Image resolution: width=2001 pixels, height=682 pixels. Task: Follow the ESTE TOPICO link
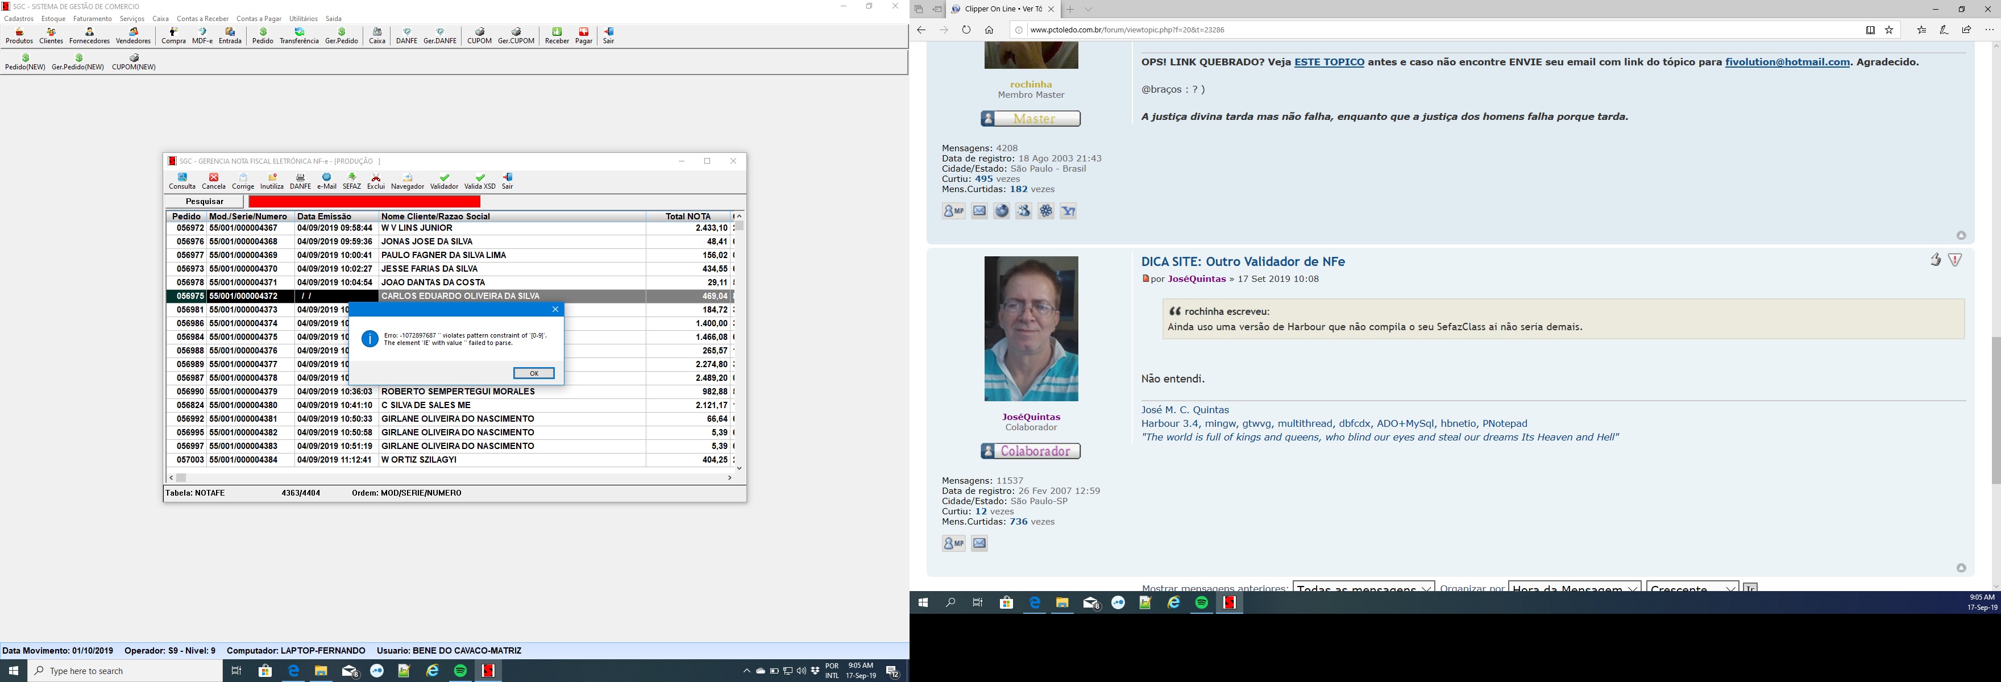click(x=1329, y=62)
